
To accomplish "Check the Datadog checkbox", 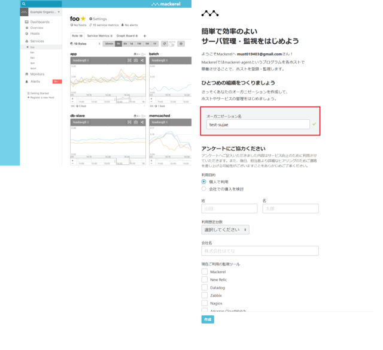I will coord(205,288).
